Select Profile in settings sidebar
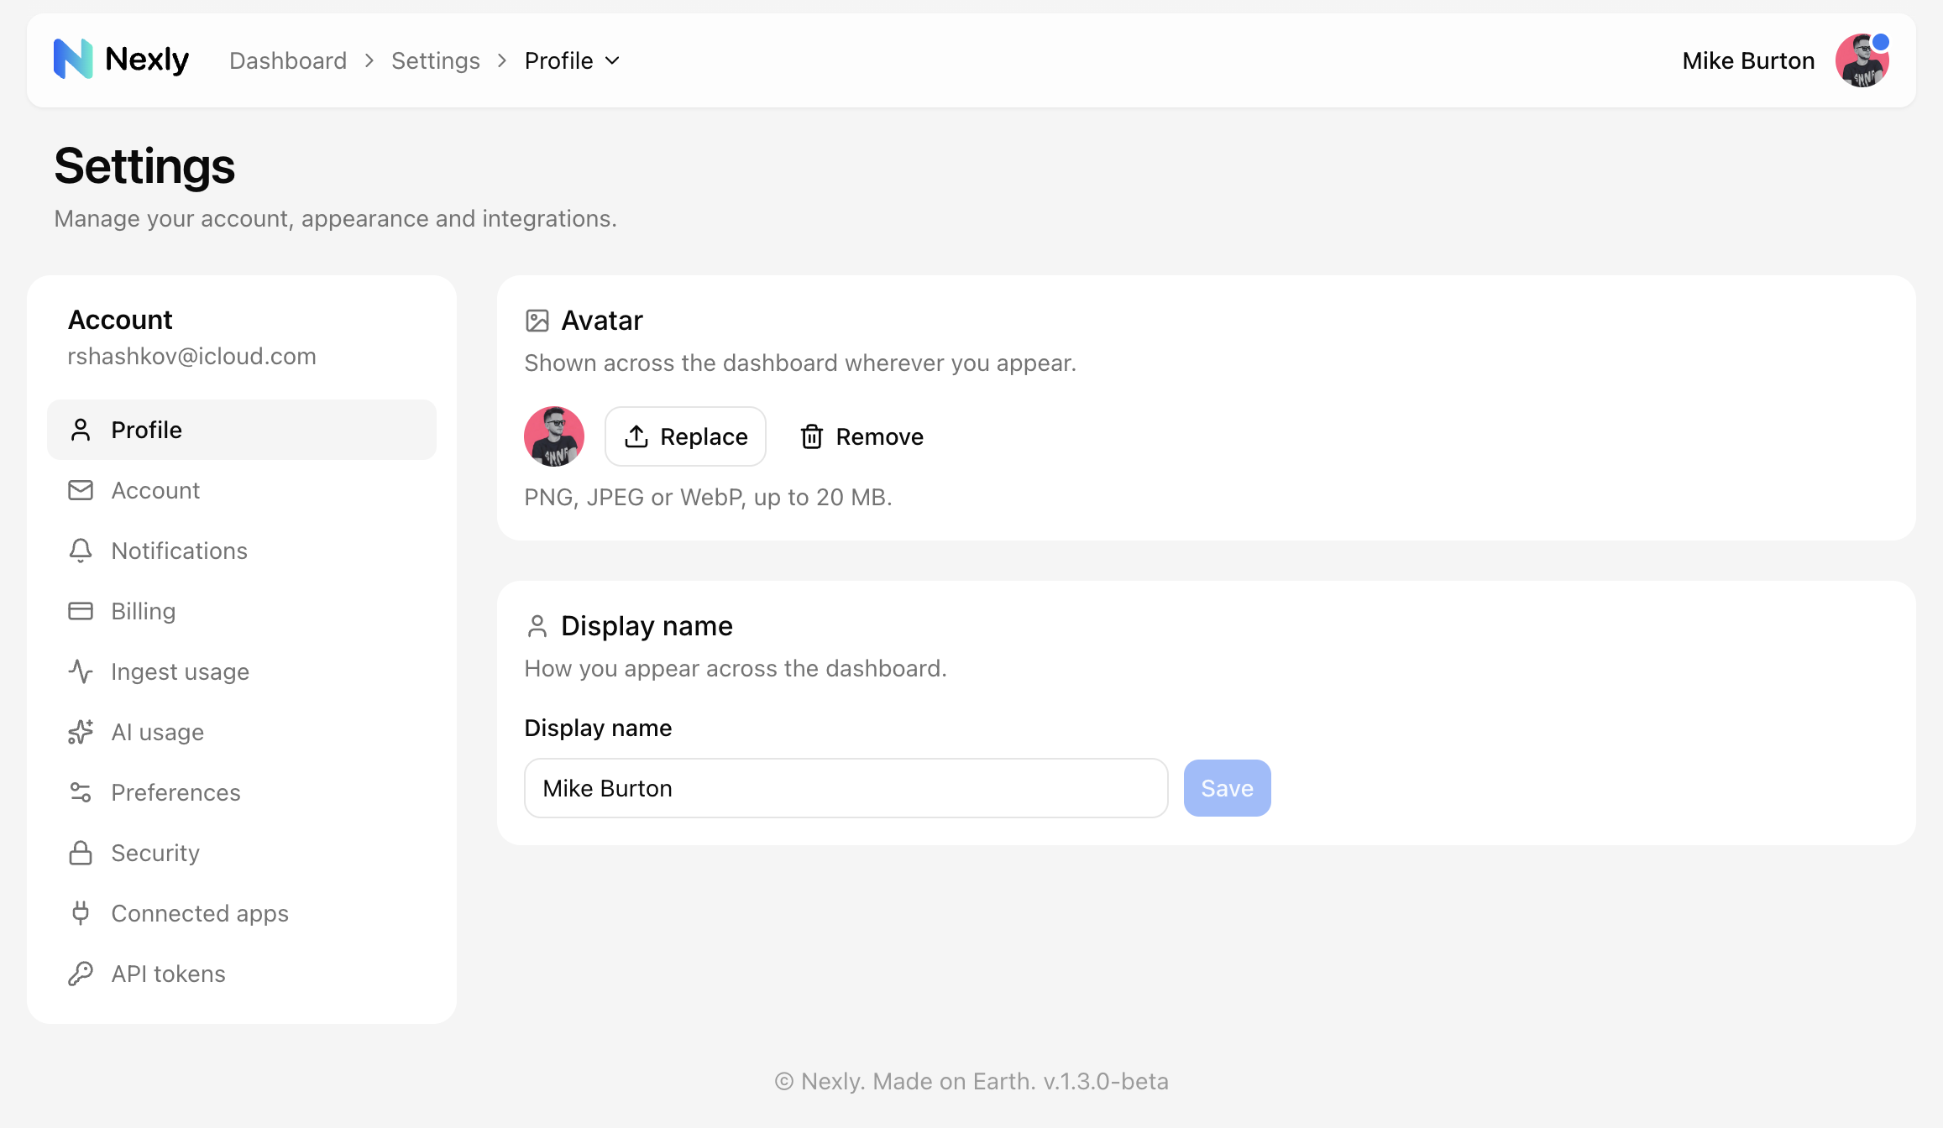This screenshot has width=1943, height=1128. (242, 430)
